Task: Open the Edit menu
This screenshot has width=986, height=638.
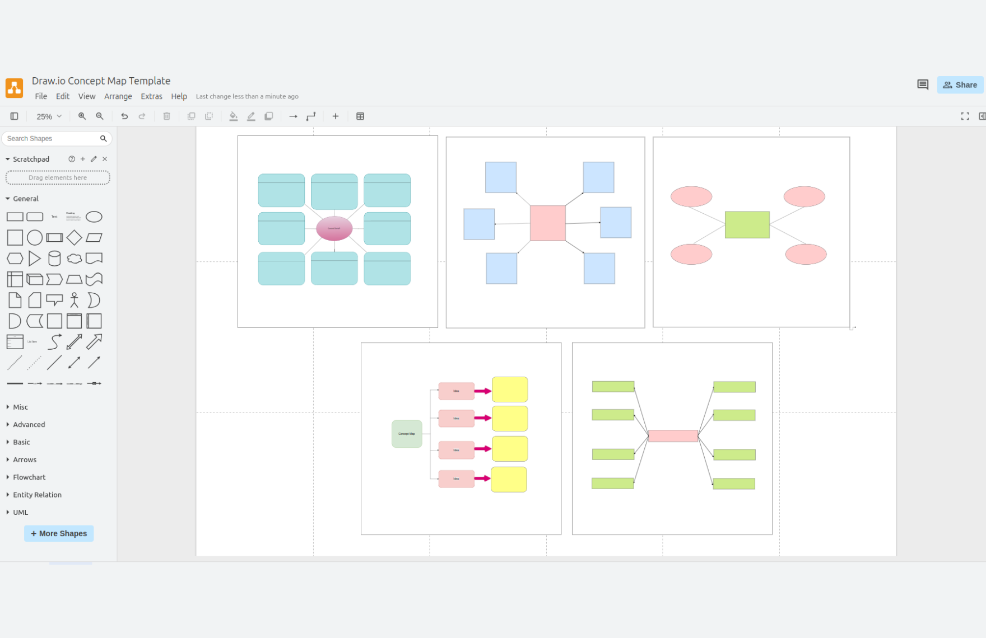Action: coord(63,96)
